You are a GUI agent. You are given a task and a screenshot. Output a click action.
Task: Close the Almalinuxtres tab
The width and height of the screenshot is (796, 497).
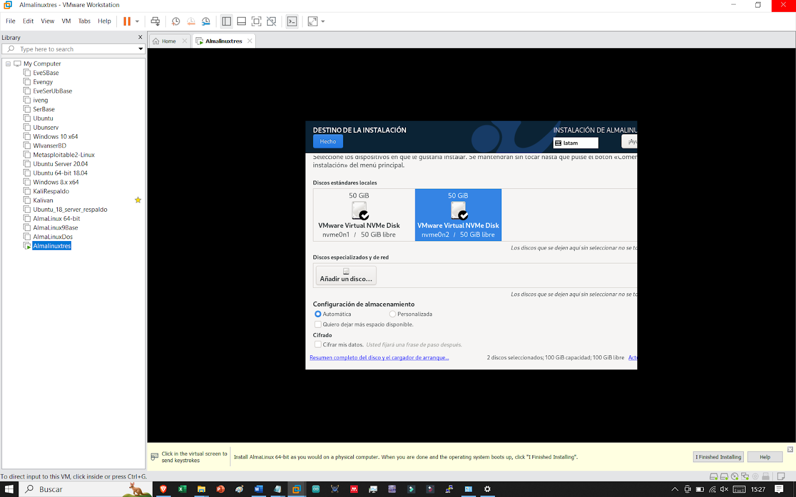(x=250, y=41)
